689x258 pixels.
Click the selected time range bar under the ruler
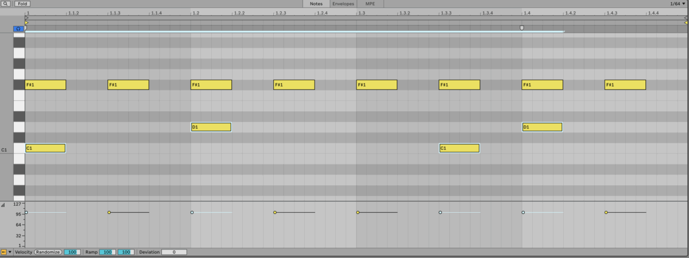coord(295,32)
